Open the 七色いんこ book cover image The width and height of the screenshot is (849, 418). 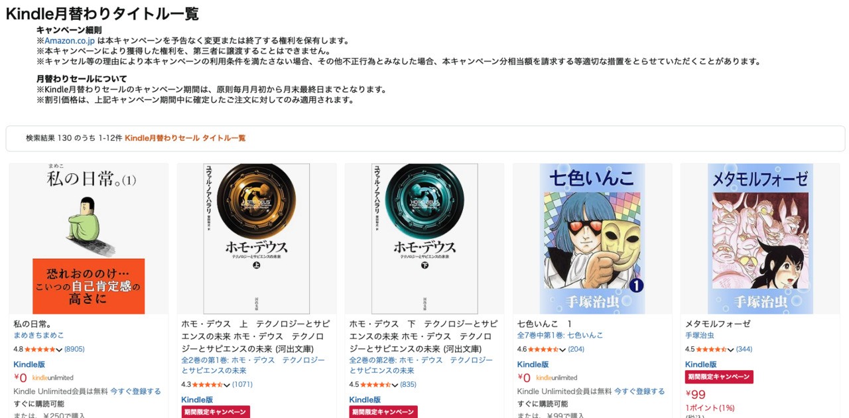[592, 239]
